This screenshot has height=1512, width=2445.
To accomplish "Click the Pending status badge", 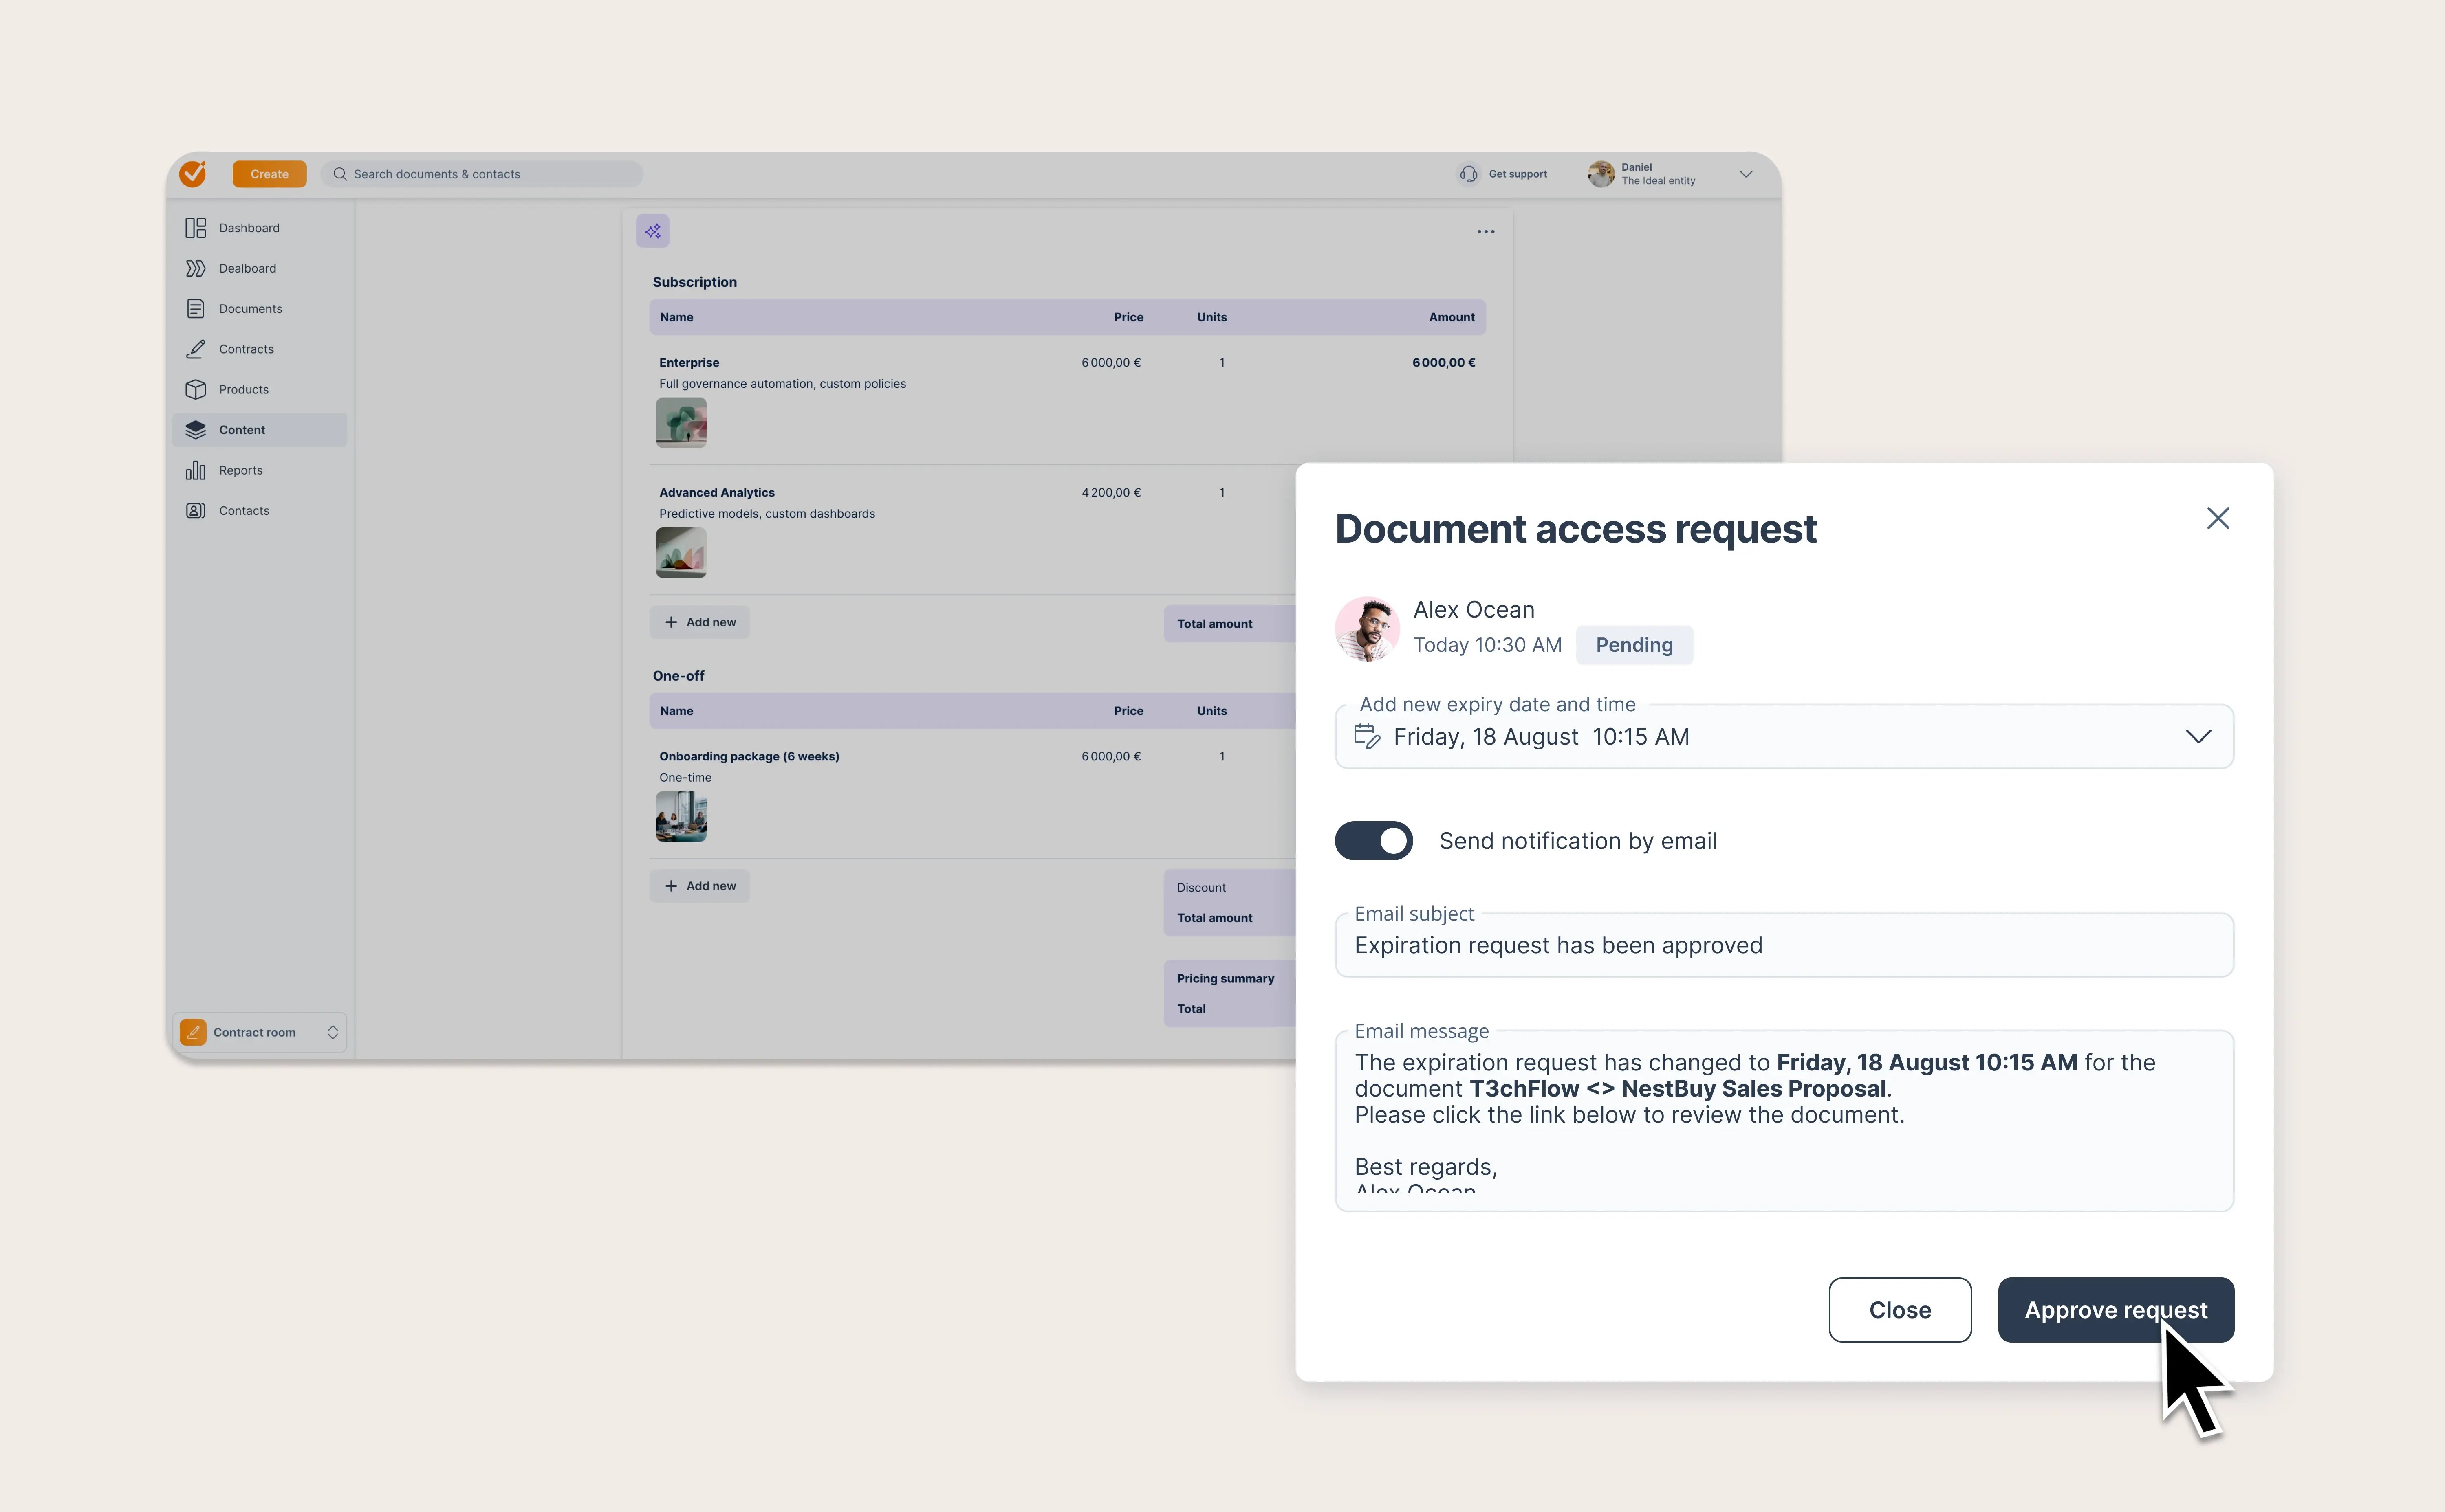I will (x=1634, y=645).
